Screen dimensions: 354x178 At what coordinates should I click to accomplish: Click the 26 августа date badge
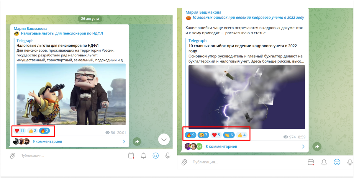click(x=90, y=19)
